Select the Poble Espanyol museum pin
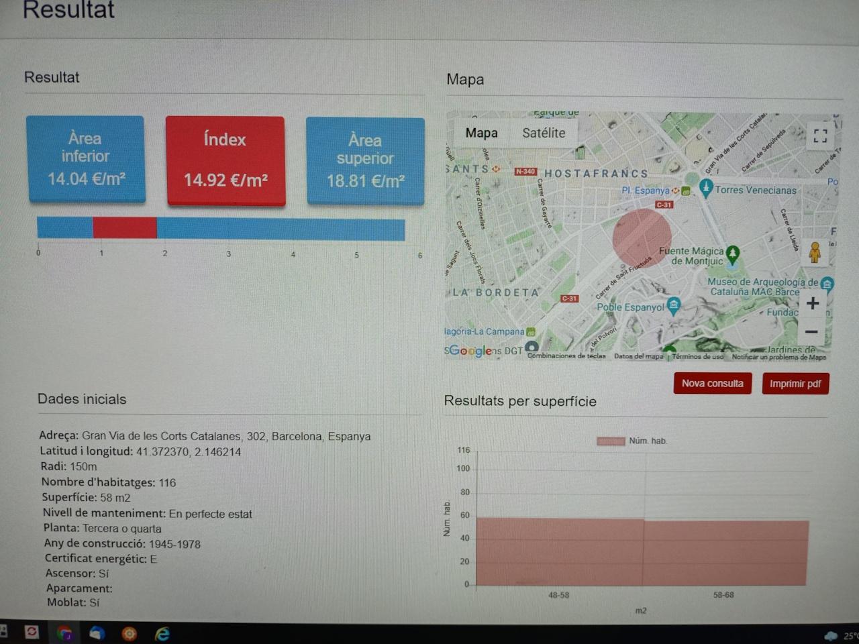 click(x=674, y=306)
